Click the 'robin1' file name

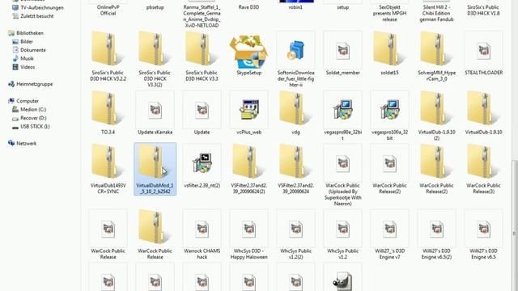pyautogui.click(x=295, y=7)
